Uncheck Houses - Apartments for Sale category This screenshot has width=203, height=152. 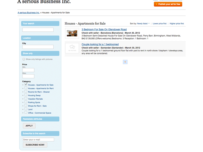click(x=26, y=85)
